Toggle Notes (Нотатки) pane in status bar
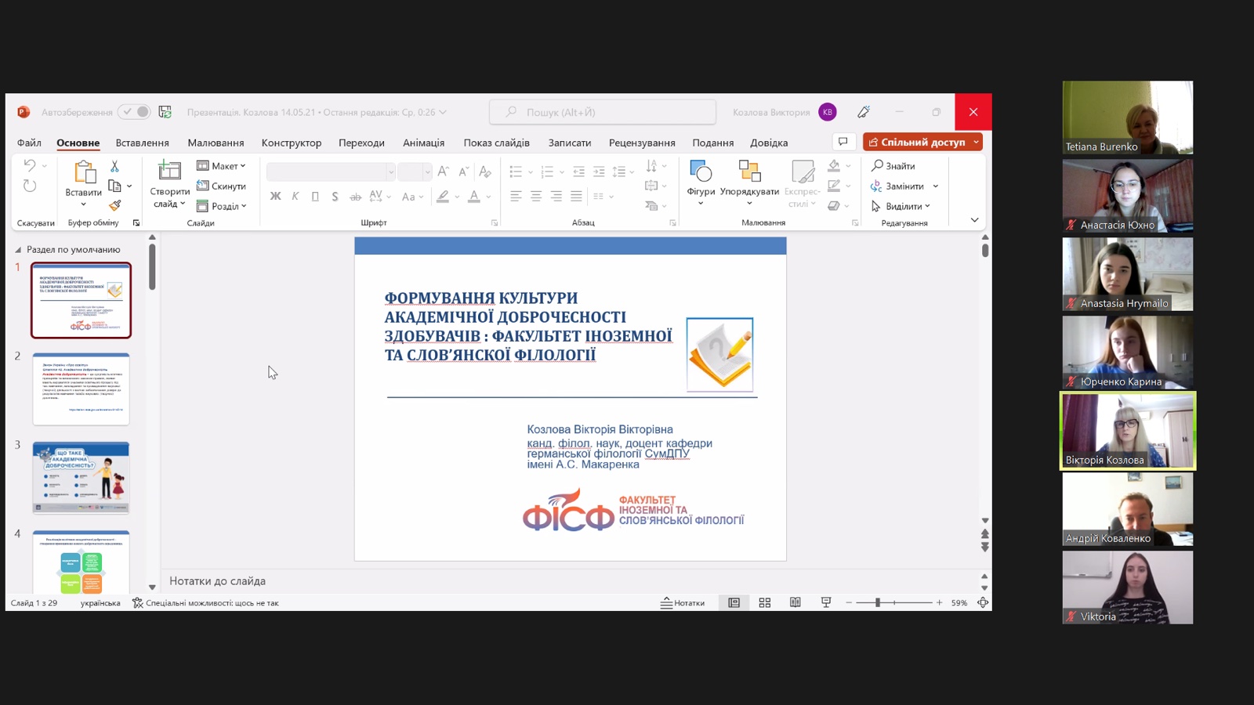Viewport: 1254px width, 705px height. coord(683,602)
